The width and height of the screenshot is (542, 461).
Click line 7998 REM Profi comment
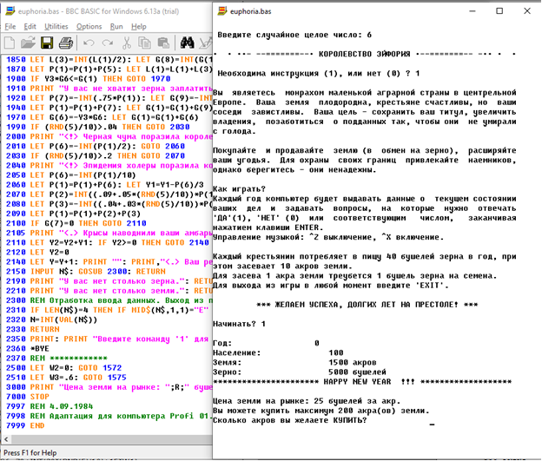(x=109, y=416)
